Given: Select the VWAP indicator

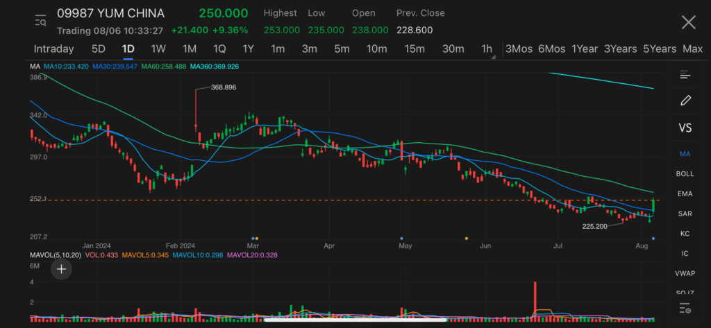Looking at the screenshot, I should (685, 273).
